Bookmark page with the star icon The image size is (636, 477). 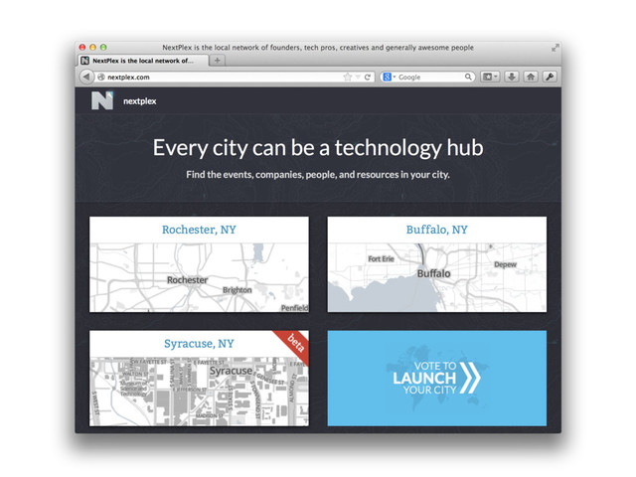pos(347,77)
